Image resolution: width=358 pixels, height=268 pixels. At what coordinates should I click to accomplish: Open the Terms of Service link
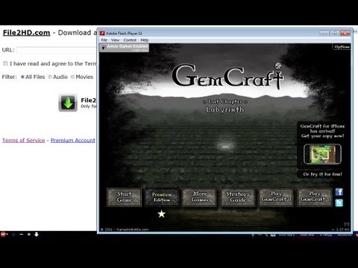(x=24, y=140)
